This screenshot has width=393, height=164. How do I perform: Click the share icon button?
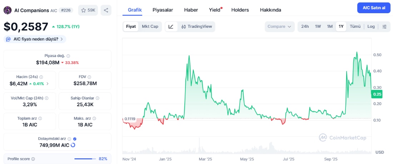coord(106,10)
